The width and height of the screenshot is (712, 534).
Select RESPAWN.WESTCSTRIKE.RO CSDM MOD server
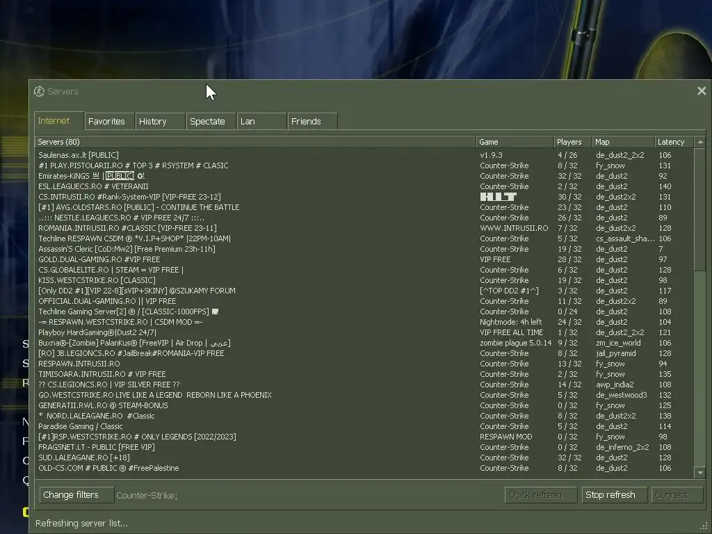[x=364, y=322]
